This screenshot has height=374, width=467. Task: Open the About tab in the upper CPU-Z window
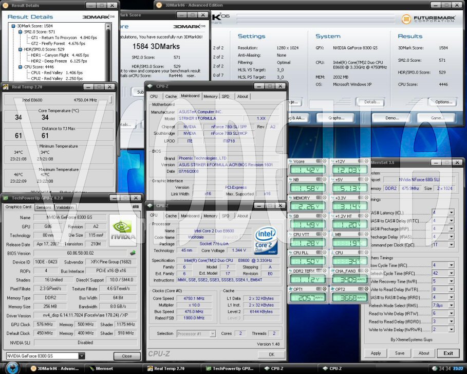click(x=242, y=96)
